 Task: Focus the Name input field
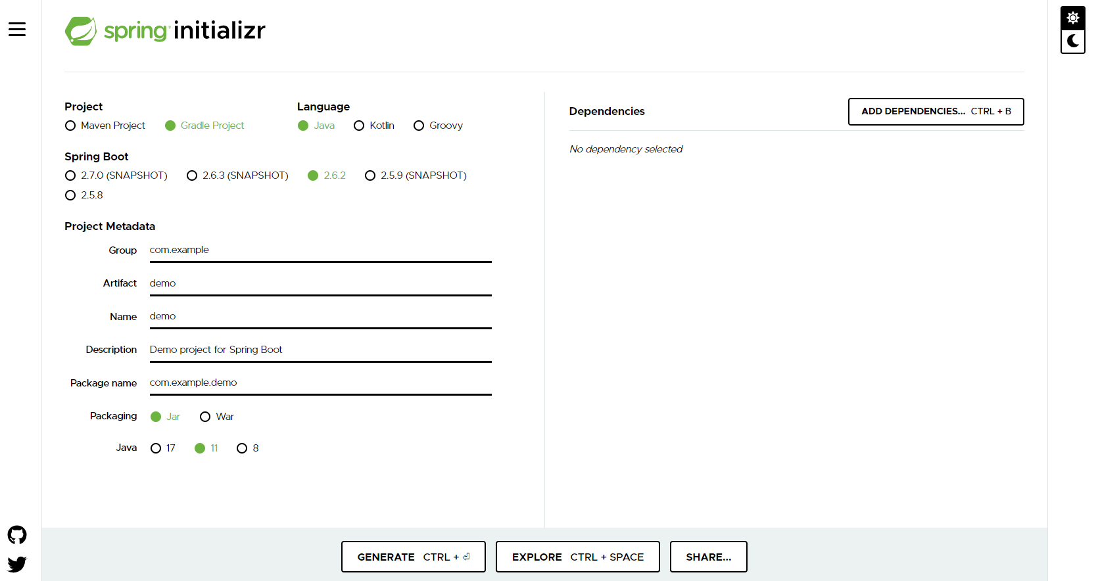click(x=321, y=316)
